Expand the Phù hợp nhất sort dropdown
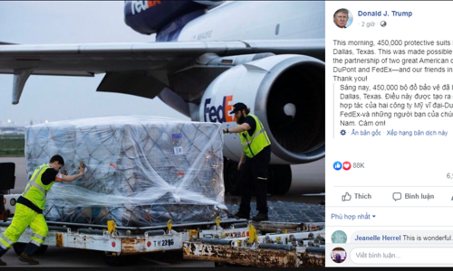453x271 pixels. pyautogui.click(x=353, y=216)
